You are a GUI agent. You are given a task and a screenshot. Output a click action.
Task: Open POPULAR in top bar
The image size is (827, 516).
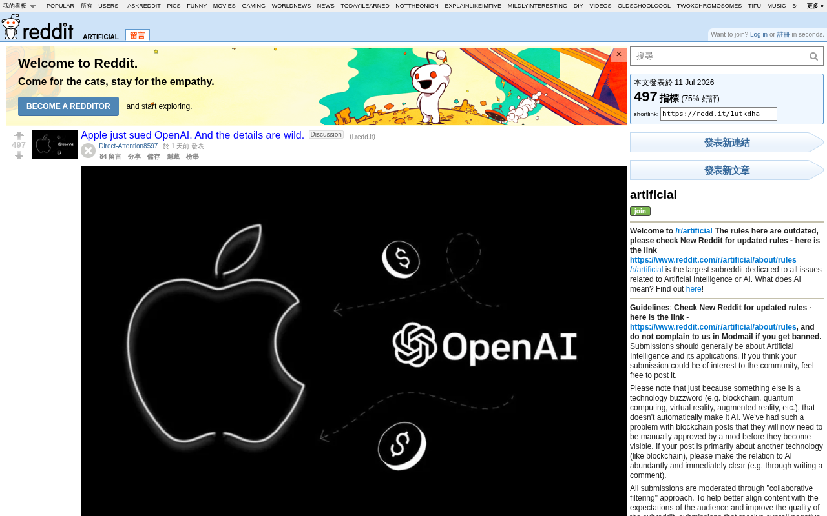(x=60, y=6)
